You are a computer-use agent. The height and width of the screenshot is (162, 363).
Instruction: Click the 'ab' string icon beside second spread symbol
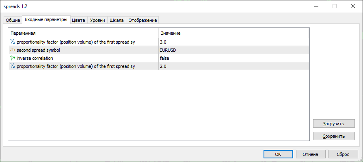[x=12, y=50]
